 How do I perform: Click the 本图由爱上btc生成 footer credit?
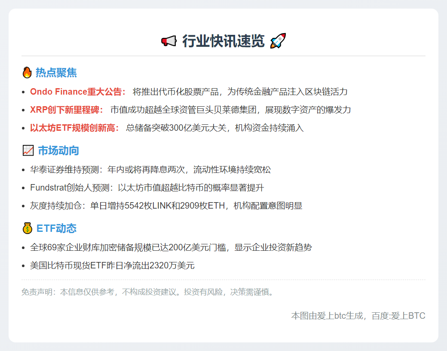[358, 316]
